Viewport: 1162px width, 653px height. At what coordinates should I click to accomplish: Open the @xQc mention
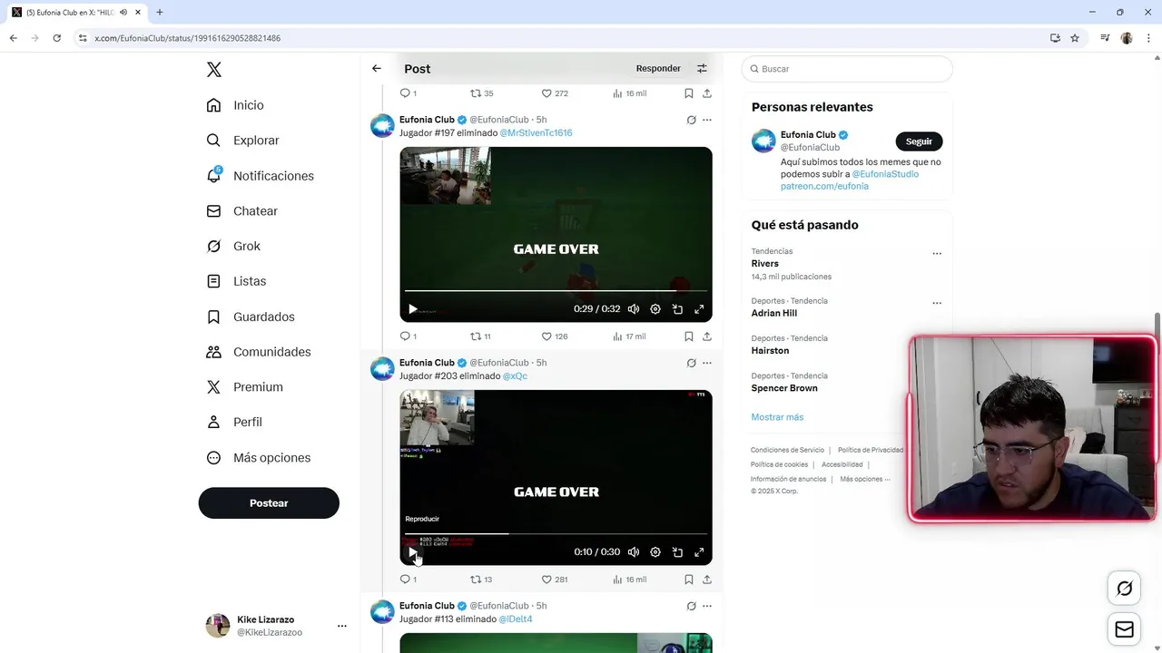click(x=515, y=376)
